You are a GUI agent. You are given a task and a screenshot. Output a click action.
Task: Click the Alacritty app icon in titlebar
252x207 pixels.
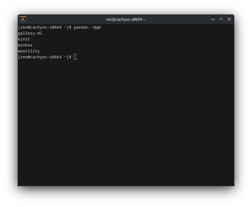tap(23, 19)
